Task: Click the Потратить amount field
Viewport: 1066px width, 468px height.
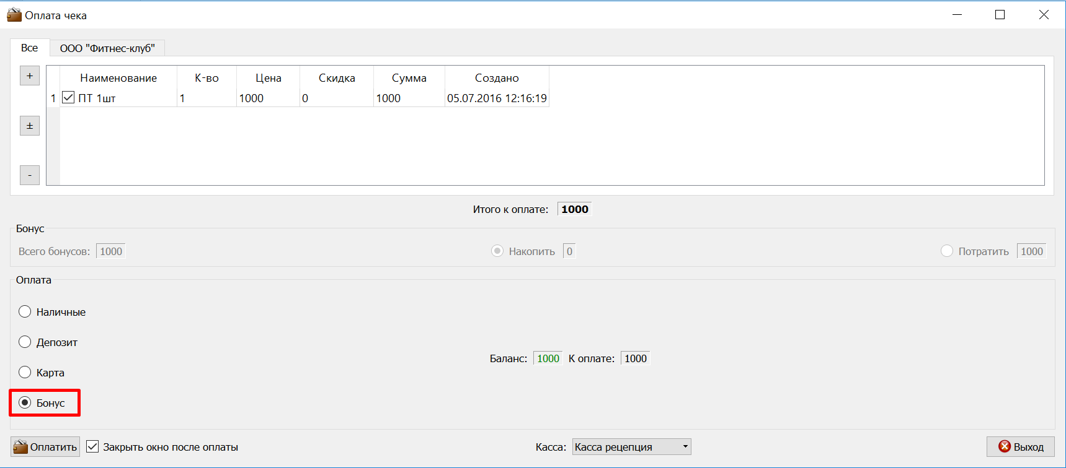Action: click(1032, 251)
